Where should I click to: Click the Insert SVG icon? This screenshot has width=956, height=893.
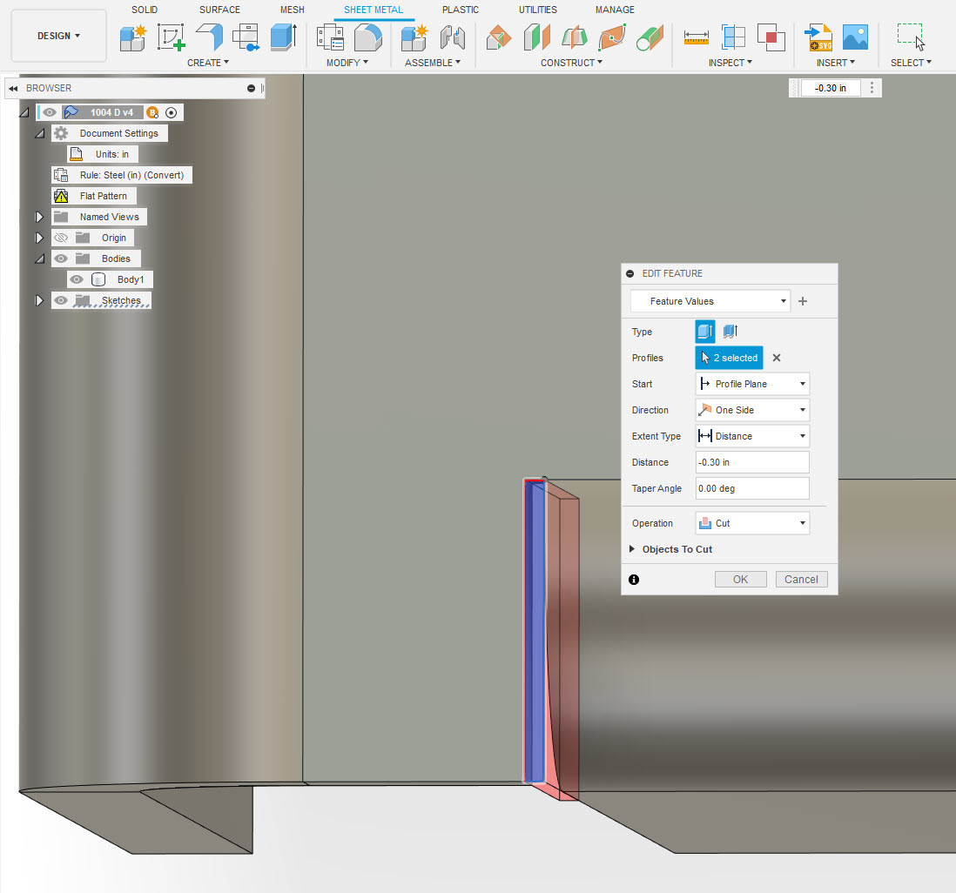[x=818, y=37]
